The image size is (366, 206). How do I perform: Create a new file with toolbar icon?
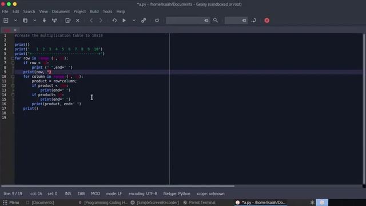[6, 21]
